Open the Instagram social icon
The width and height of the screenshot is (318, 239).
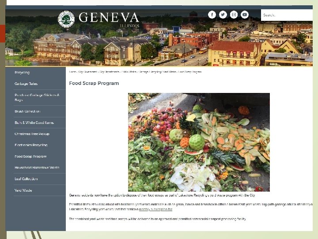(234, 15)
